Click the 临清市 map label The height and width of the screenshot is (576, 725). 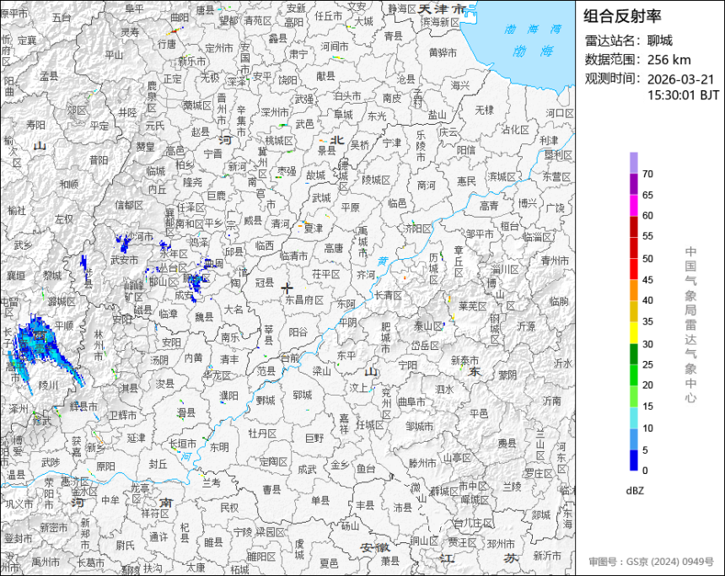293,256
